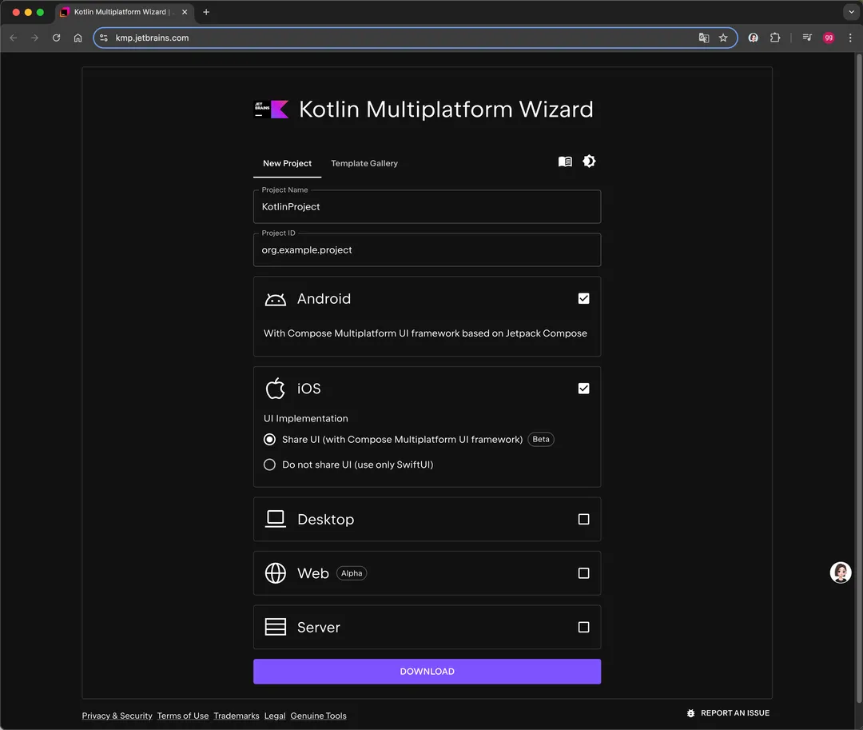The height and width of the screenshot is (730, 863).
Task: Click the Apple iOS icon
Action: pyautogui.click(x=275, y=388)
